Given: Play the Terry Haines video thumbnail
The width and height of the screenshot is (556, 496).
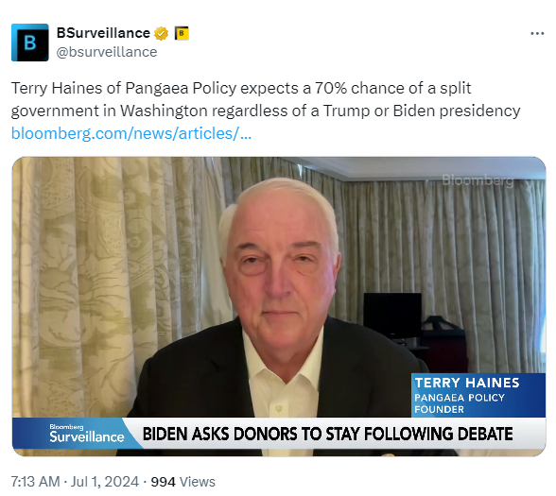Looking at the screenshot, I should pyautogui.click(x=279, y=306).
